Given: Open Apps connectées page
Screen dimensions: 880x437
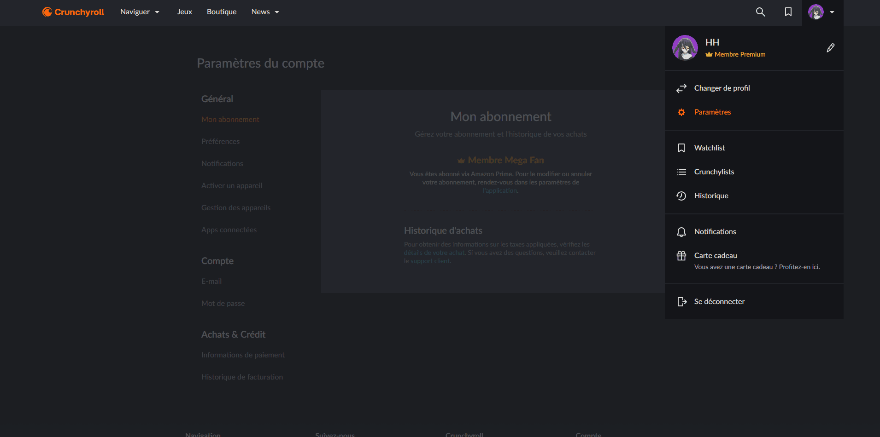Looking at the screenshot, I should pos(229,230).
